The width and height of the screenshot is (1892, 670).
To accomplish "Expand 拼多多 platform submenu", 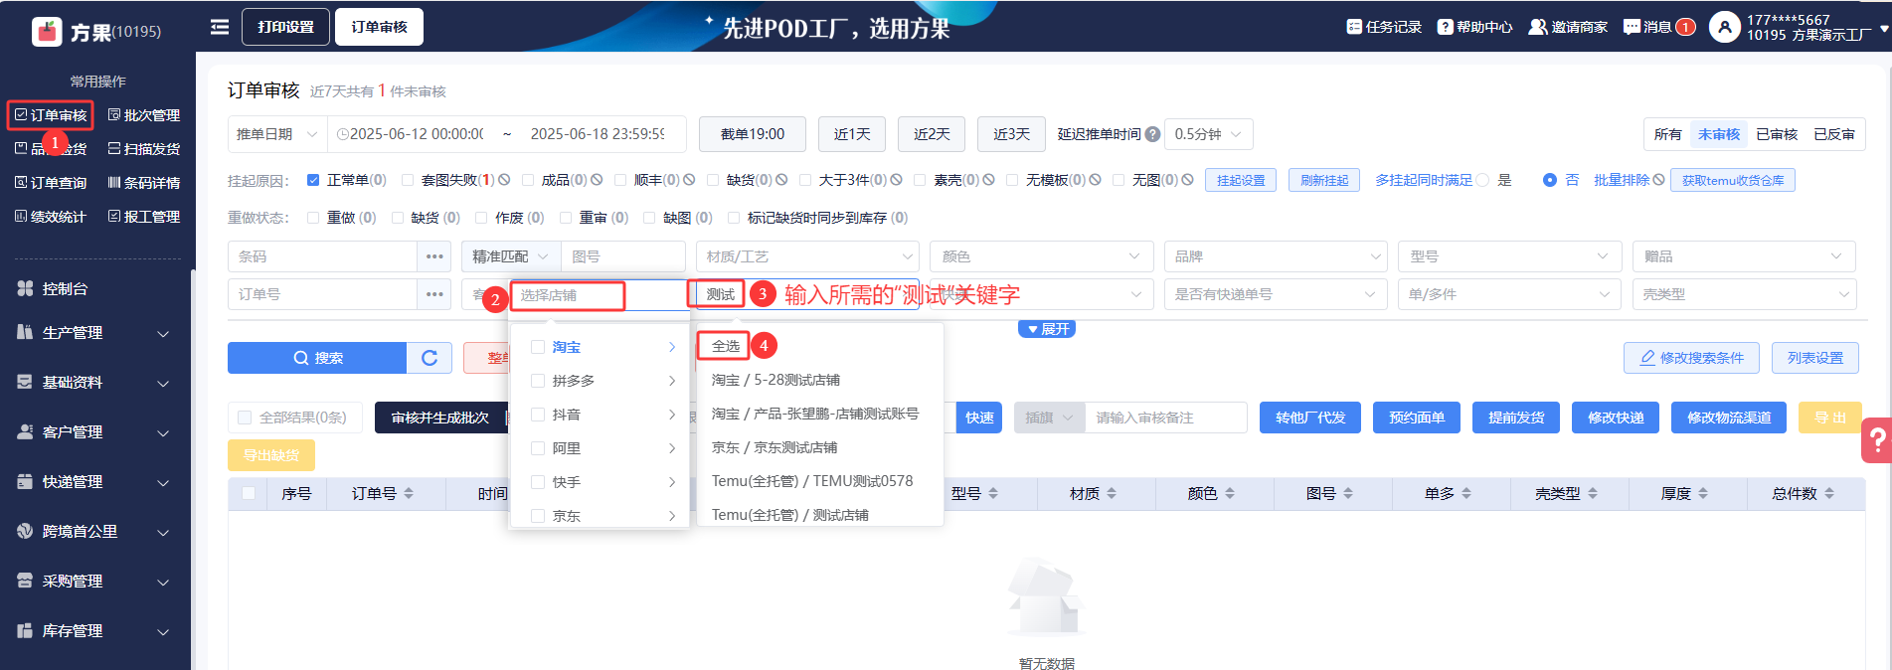I will point(671,381).
